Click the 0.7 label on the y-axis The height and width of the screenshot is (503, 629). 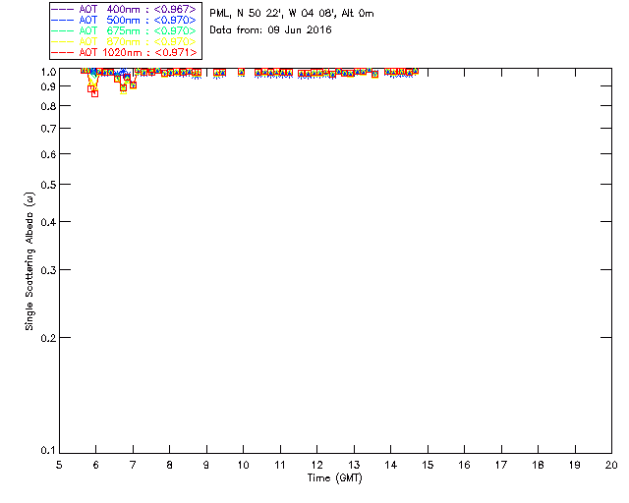point(48,129)
